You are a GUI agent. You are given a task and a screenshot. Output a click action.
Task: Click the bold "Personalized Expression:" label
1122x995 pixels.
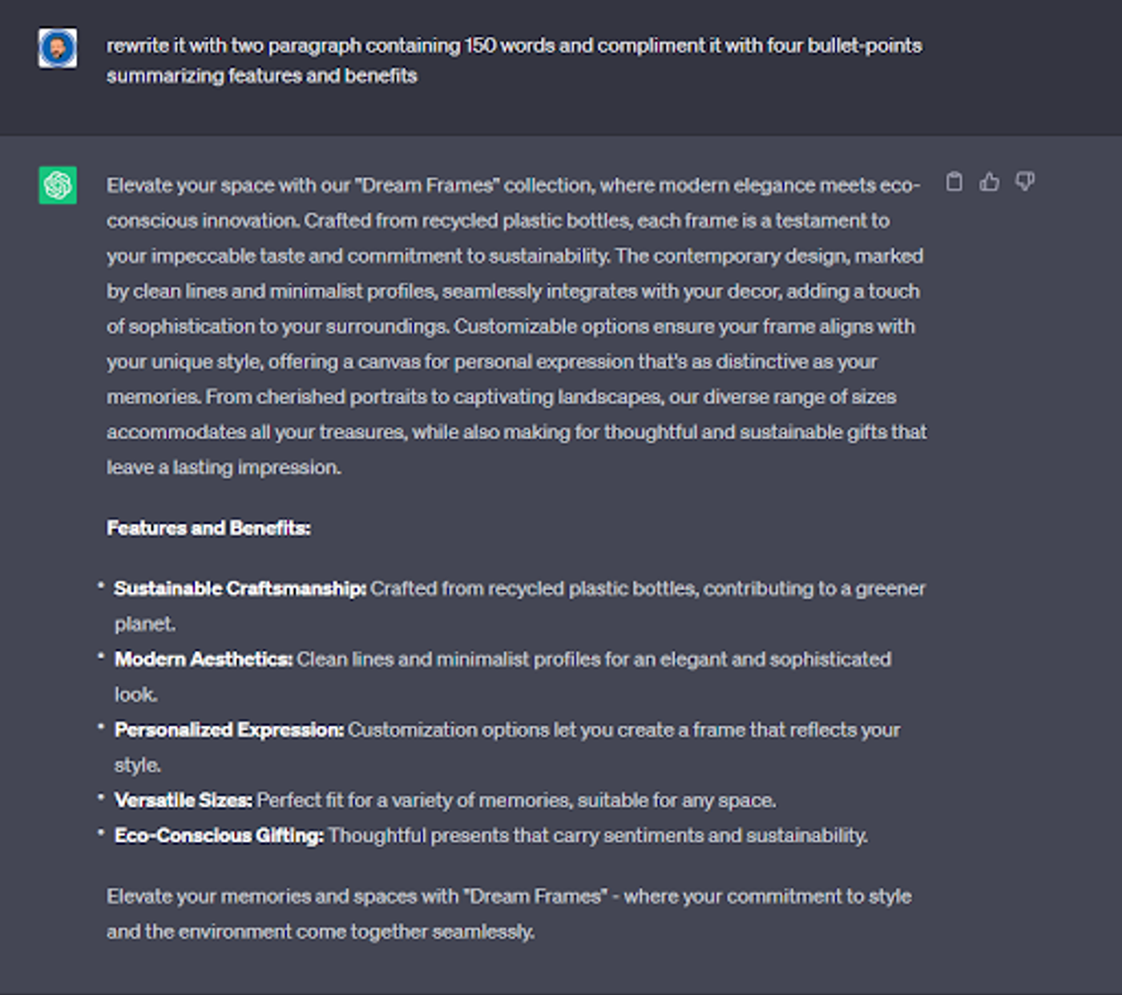pos(229,730)
